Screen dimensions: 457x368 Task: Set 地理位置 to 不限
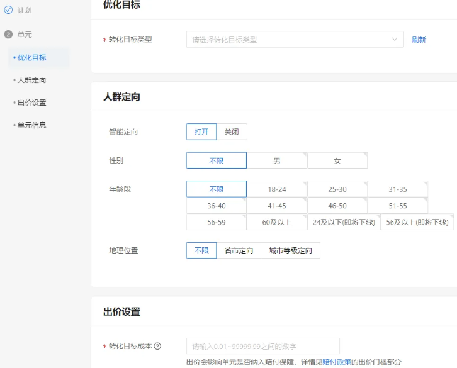201,250
